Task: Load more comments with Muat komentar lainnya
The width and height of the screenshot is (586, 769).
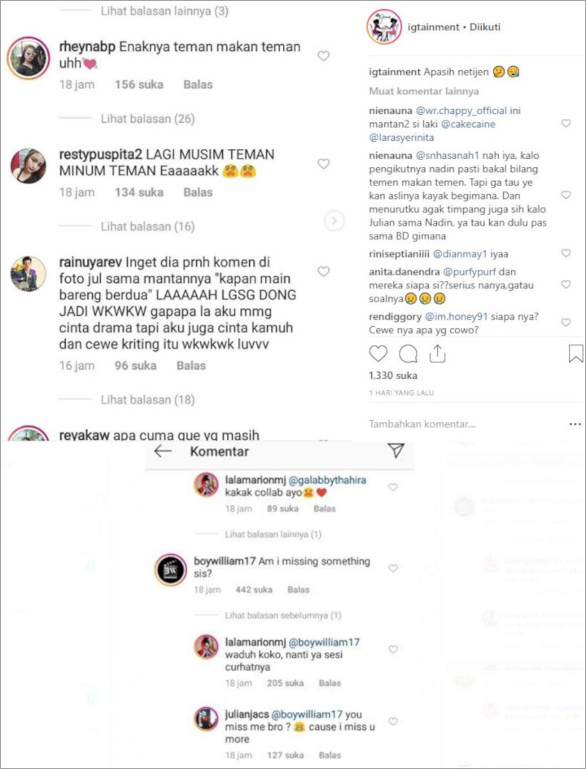Action: pos(424,91)
